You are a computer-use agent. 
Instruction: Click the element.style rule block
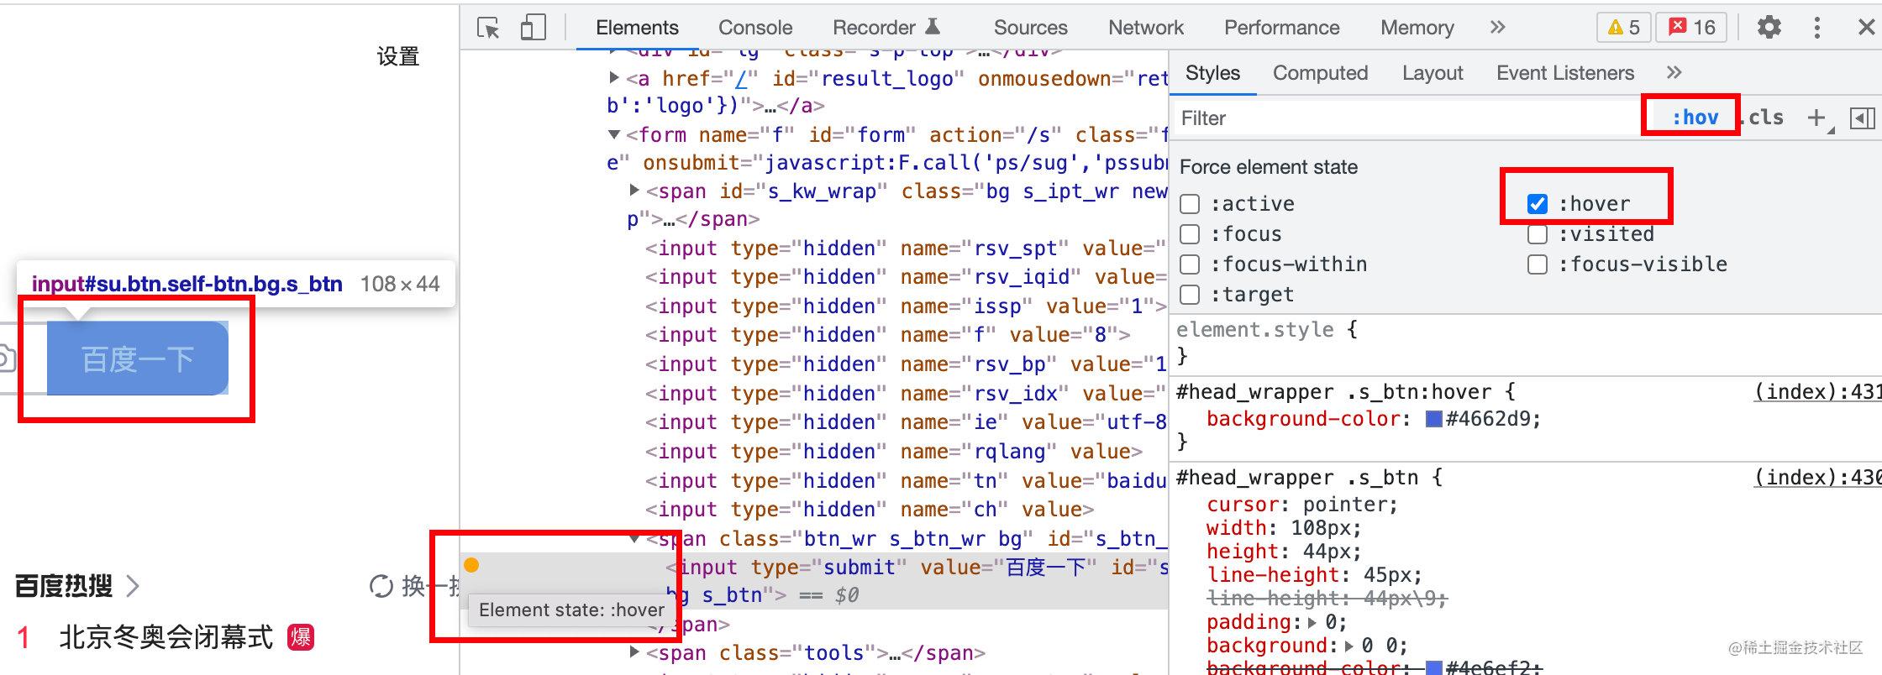click(1525, 343)
